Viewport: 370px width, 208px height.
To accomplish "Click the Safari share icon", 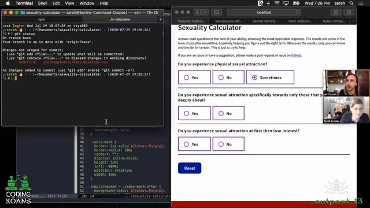I will [336, 12].
